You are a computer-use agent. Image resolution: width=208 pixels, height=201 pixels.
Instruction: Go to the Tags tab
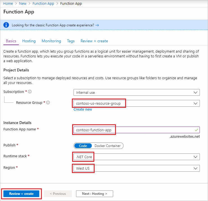(x=71, y=41)
